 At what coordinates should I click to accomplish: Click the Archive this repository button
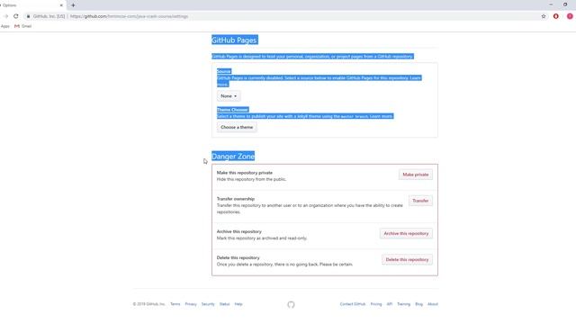[406, 233]
